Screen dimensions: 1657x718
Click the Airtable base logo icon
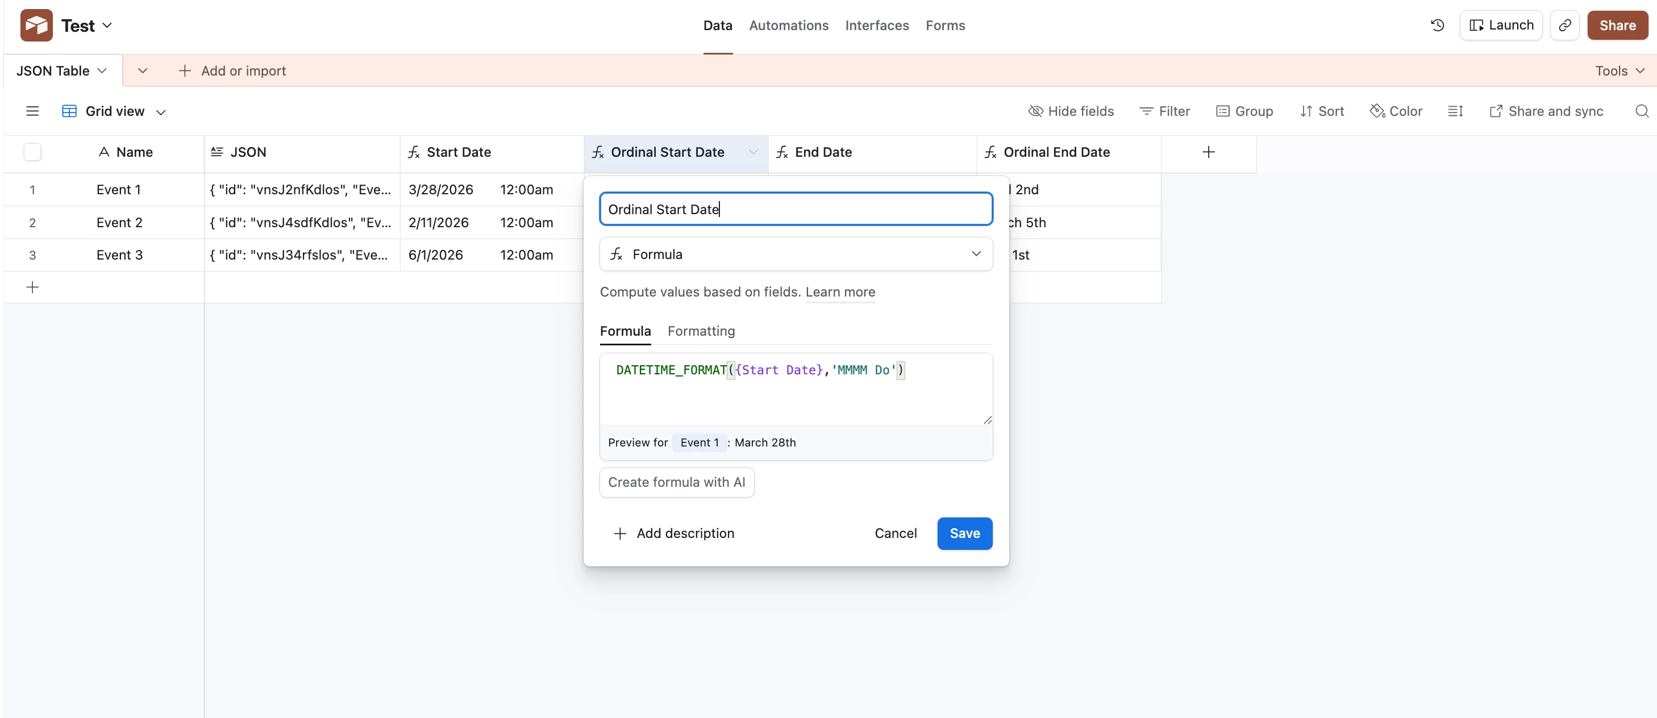tap(36, 25)
